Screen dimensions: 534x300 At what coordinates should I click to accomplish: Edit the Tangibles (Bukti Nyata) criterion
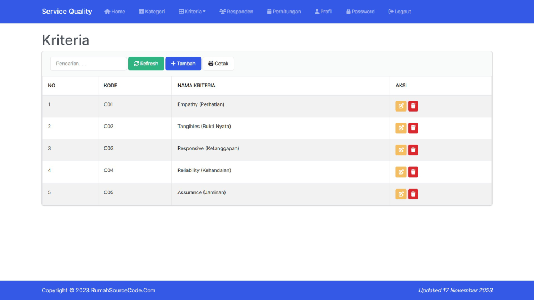(401, 128)
